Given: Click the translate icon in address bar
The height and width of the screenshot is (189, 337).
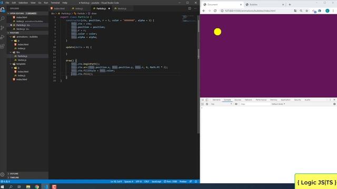Looking at the screenshot, I should click(x=295, y=10).
